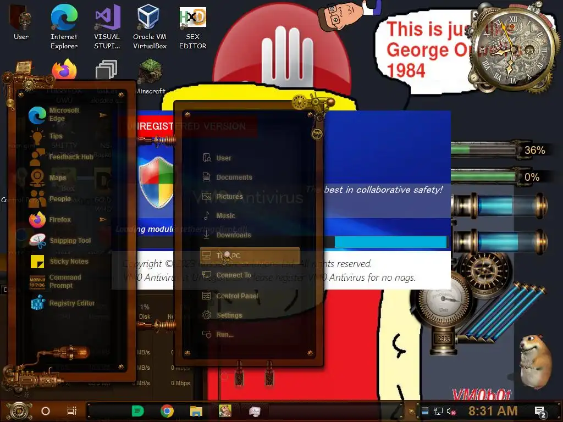
Task: Click the muted volume tray icon
Action: point(451,411)
